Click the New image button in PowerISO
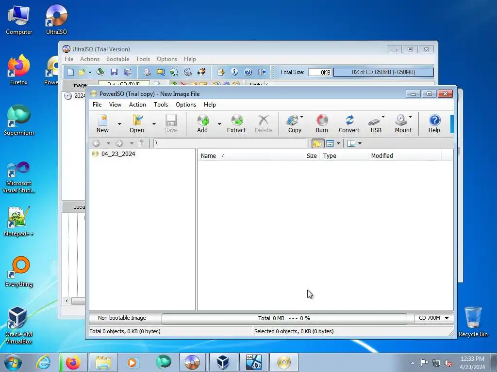This screenshot has width=497, height=372. (103, 124)
